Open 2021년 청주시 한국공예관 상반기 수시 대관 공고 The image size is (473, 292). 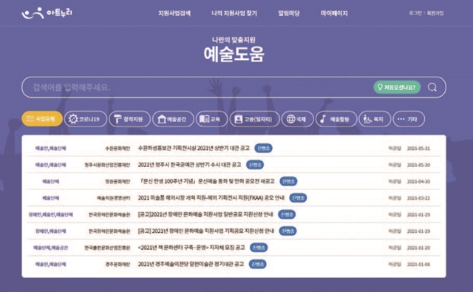(x=189, y=165)
